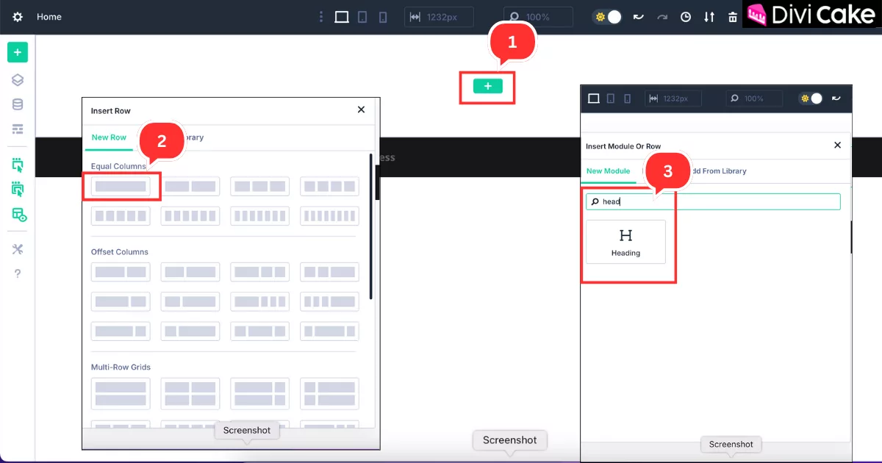Viewport: 882px width, 463px height.
Task: Select the lower click-mode cursor icon in sidebar
Action: 18,190
